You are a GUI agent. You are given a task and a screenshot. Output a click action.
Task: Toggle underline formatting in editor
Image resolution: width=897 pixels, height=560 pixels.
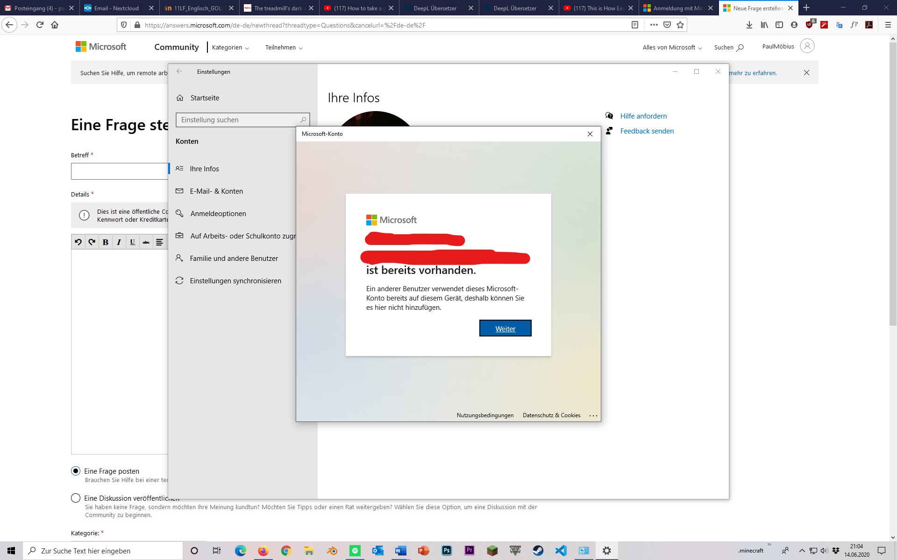click(132, 242)
